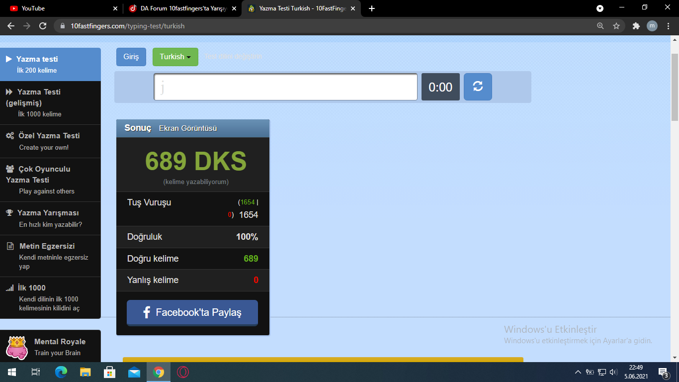Click the Ekran Görüntüsü link
This screenshot has height=382, width=679.
tap(188, 128)
